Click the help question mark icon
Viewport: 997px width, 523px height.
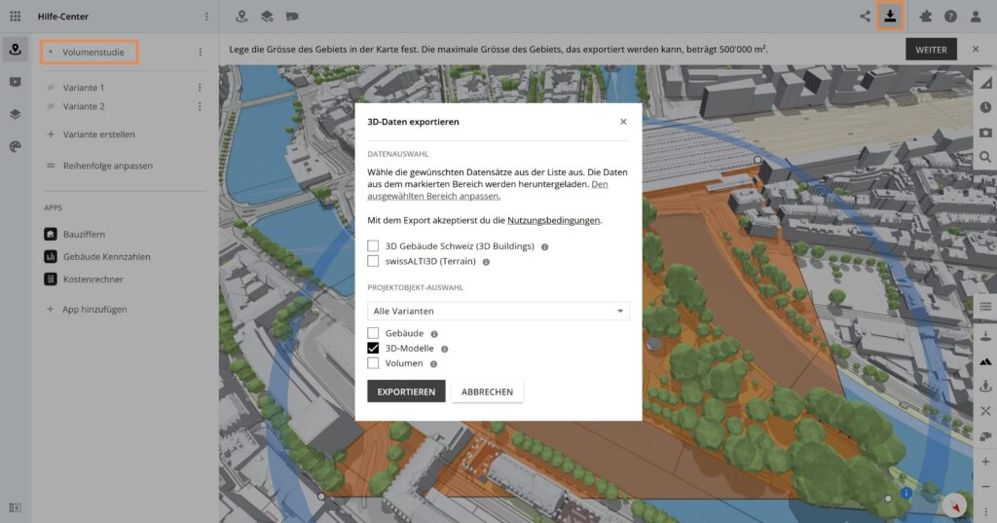click(x=950, y=17)
